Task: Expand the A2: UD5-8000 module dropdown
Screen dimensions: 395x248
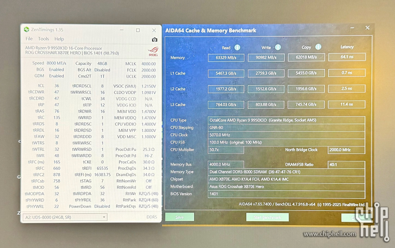Action: pos(65,217)
